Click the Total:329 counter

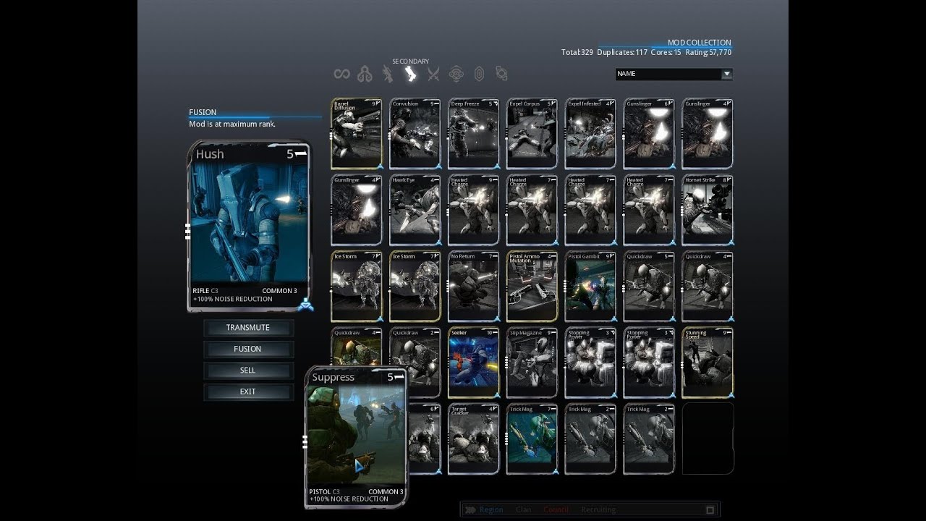coord(577,53)
